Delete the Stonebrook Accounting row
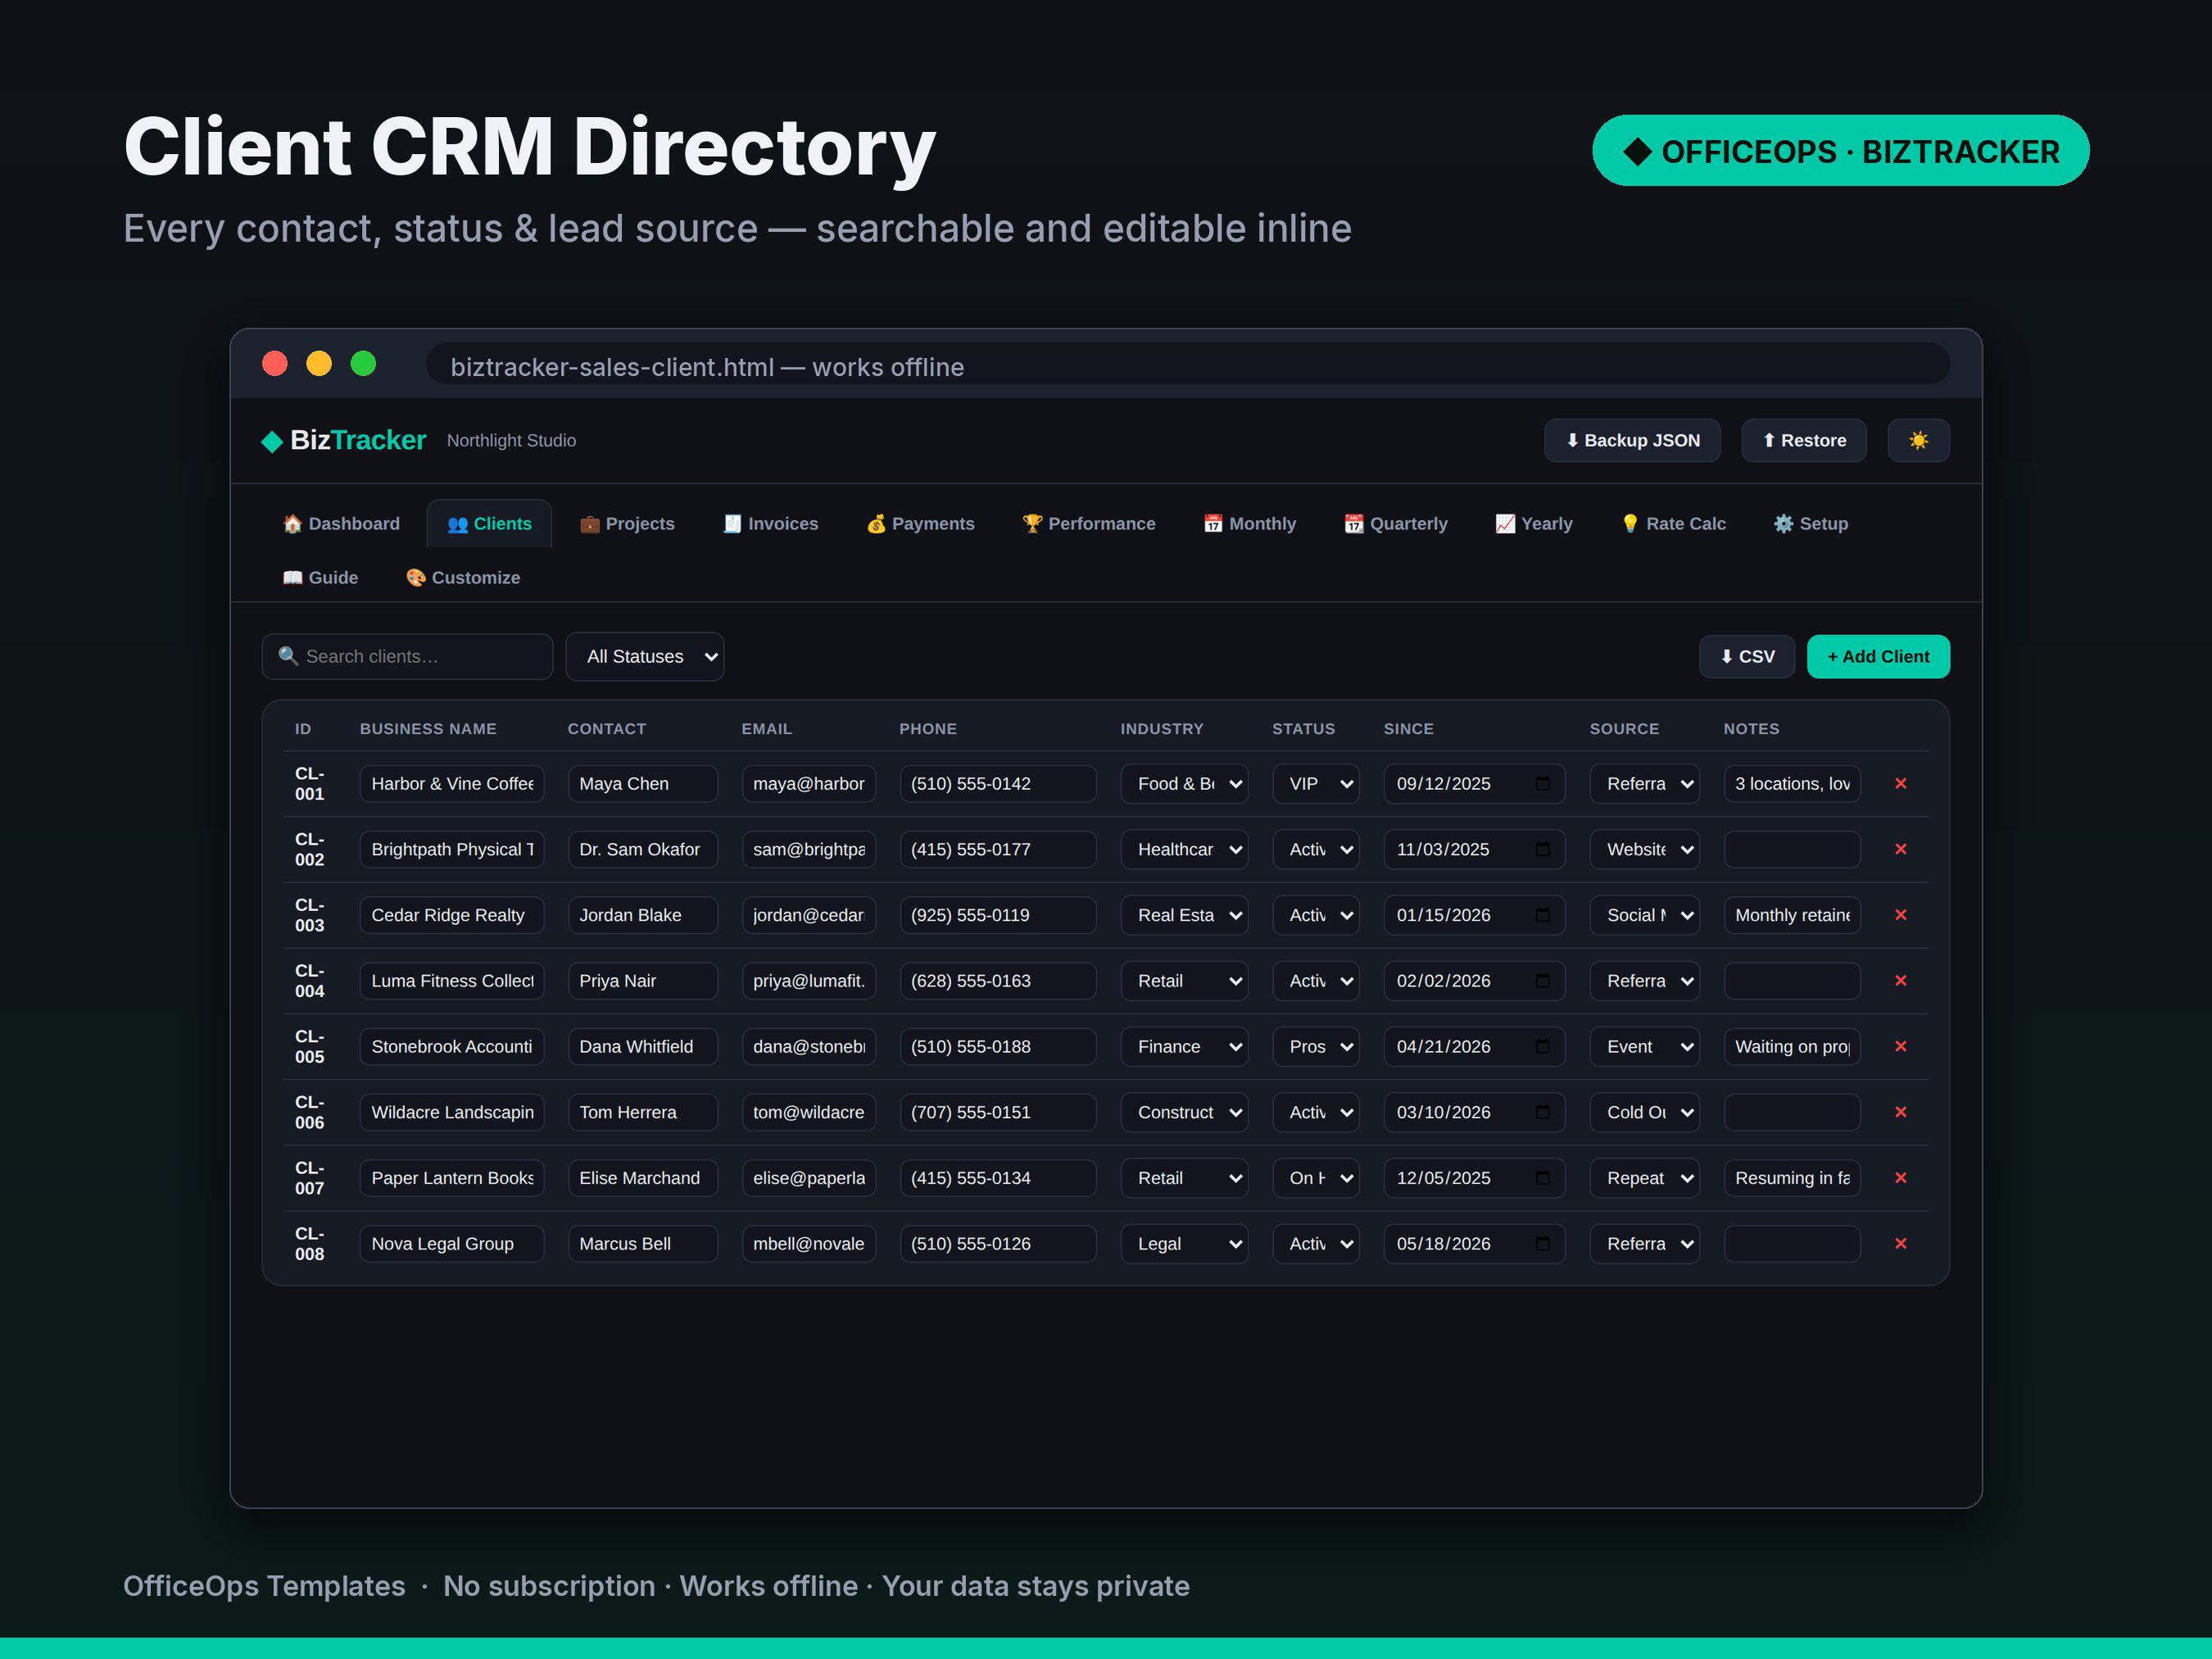The width and height of the screenshot is (2212, 1659). tap(1900, 1046)
